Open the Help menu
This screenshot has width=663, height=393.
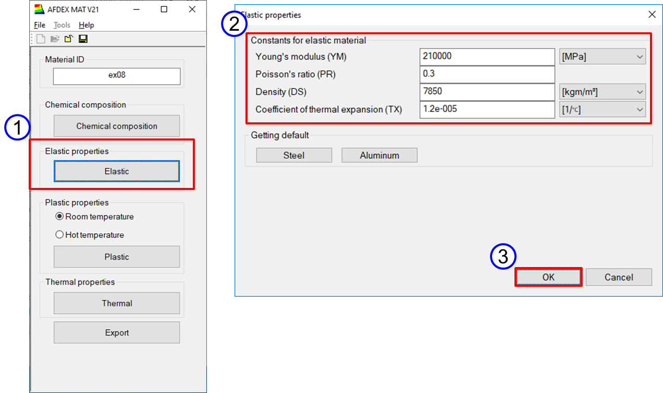[87, 25]
